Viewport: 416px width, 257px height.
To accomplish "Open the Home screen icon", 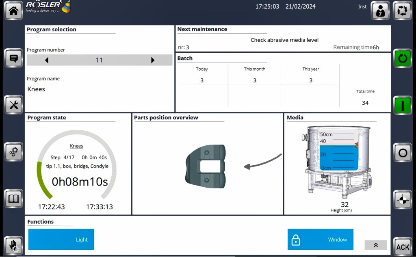I will pos(13,11).
